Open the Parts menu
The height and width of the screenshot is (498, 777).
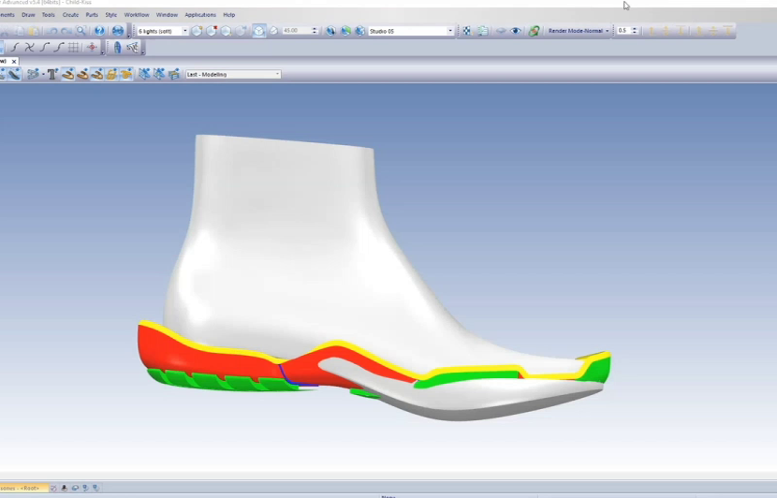coord(92,15)
